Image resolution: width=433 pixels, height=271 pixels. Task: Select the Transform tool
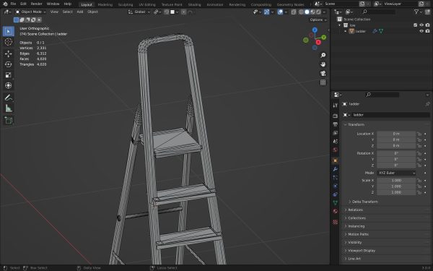8,85
